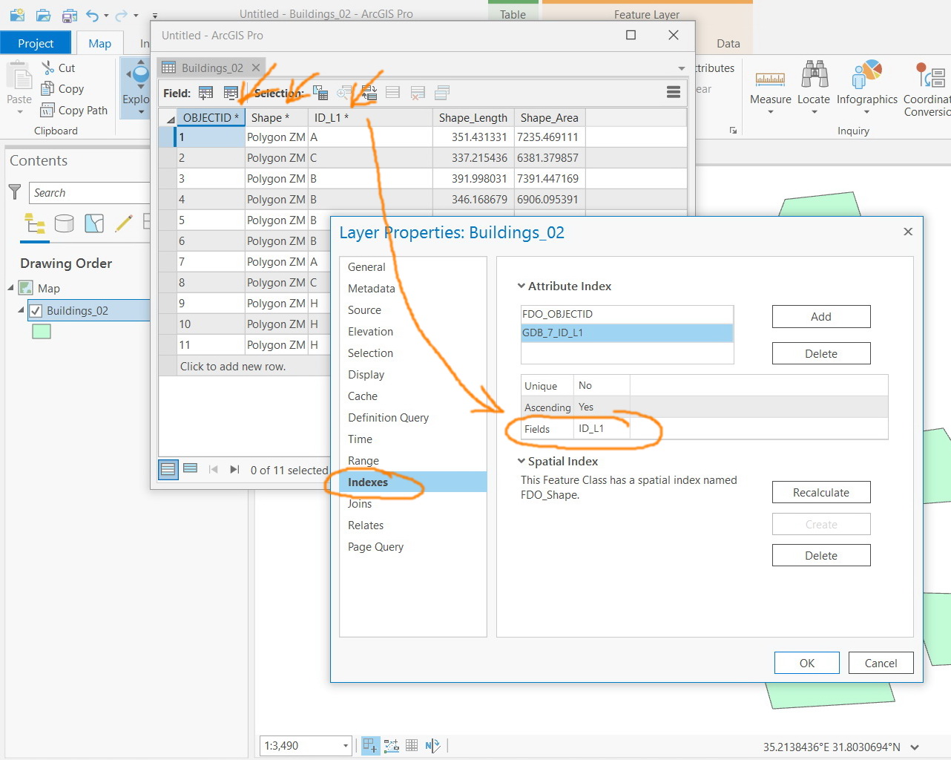This screenshot has height=760, width=951.
Task: Click the Grid icon in status bar
Action: (x=412, y=745)
